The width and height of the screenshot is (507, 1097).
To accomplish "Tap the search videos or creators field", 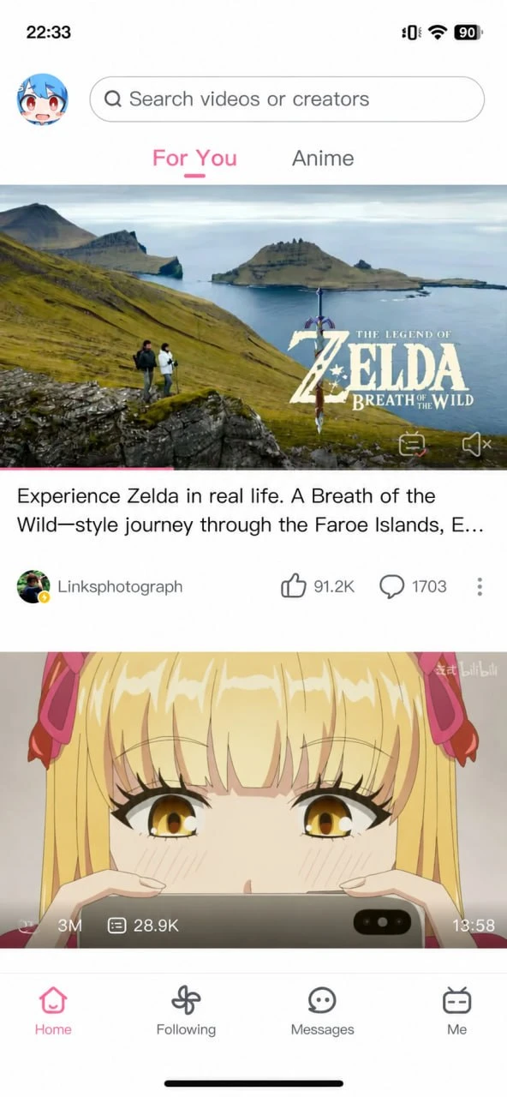I will [x=287, y=99].
